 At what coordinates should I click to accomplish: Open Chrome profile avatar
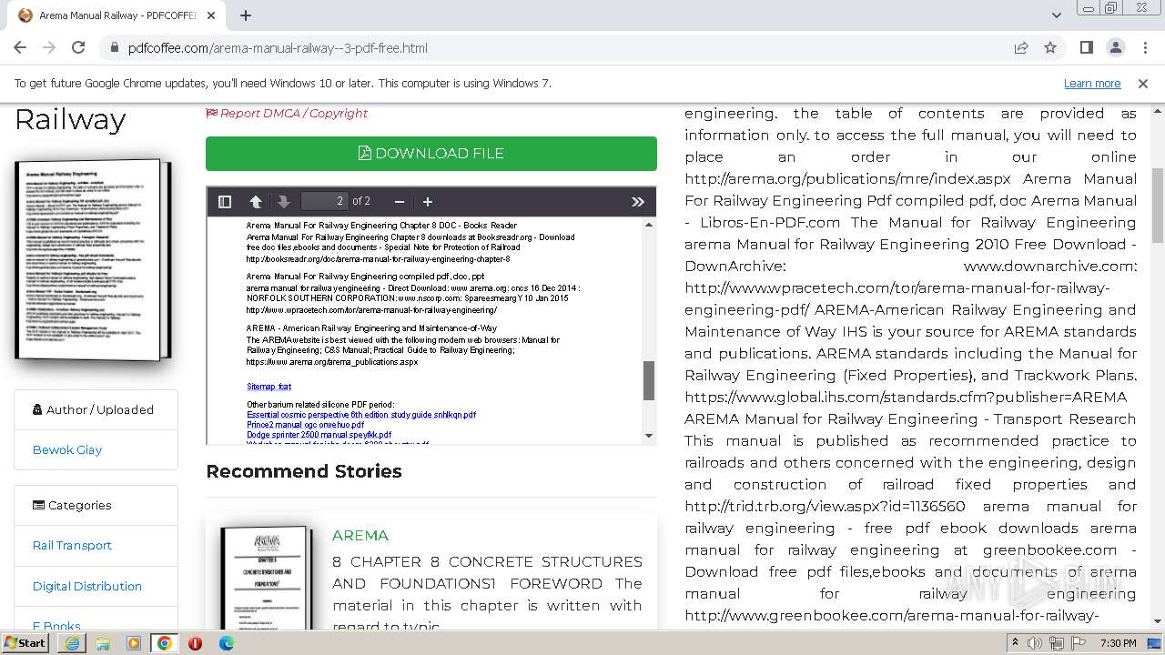tap(1115, 47)
